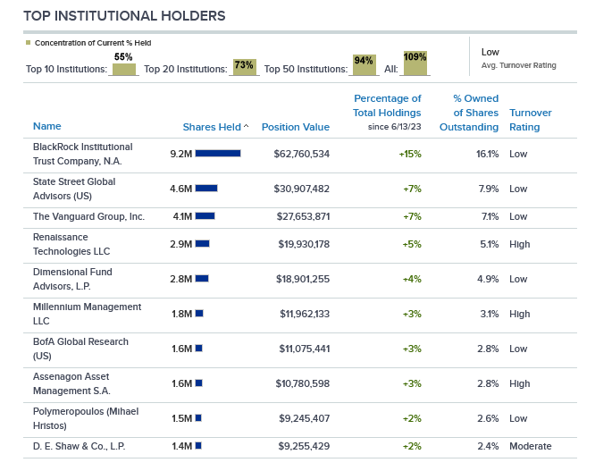Select BofA Global Research (US) name

80,349
